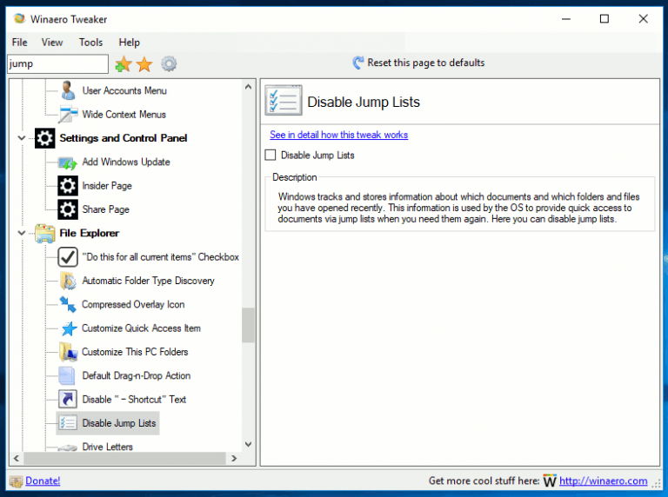Collapse the Settings and Control Panel group
Image resolution: width=668 pixels, height=497 pixels.
coord(21,138)
